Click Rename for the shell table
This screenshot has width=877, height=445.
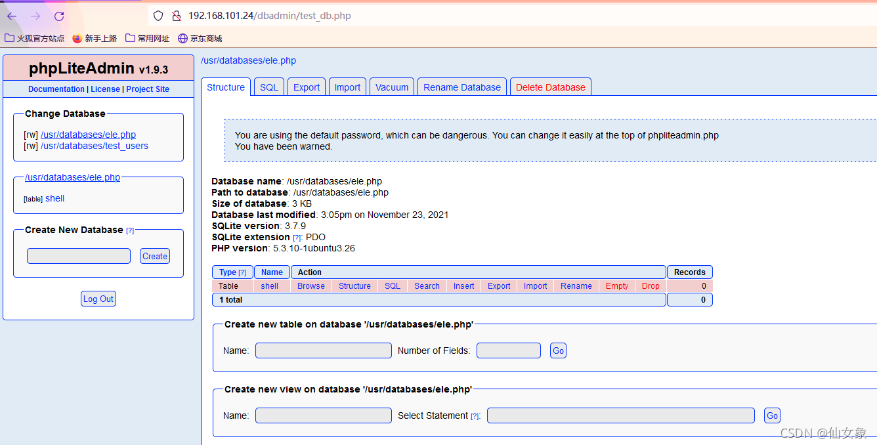(576, 286)
